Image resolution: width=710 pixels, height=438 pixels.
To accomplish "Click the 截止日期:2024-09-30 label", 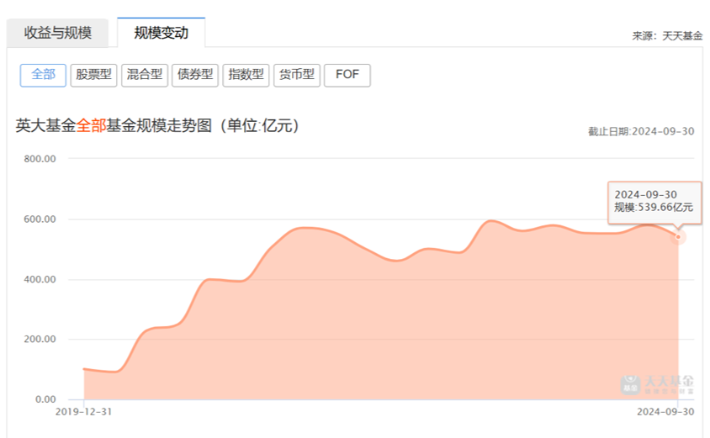I will [641, 131].
